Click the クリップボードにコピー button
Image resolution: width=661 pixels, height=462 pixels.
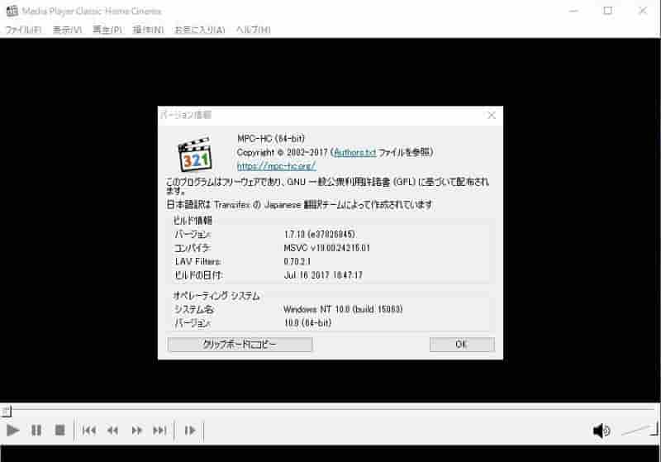[240, 345]
